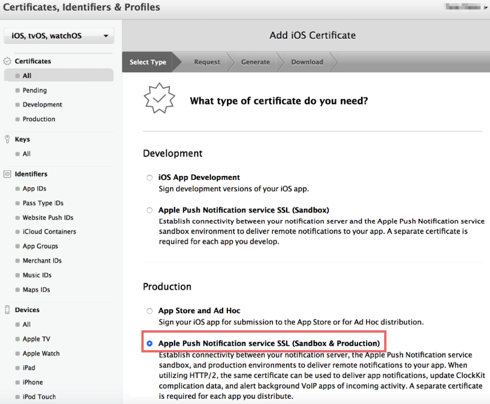Open Apple TV devices

click(36, 339)
